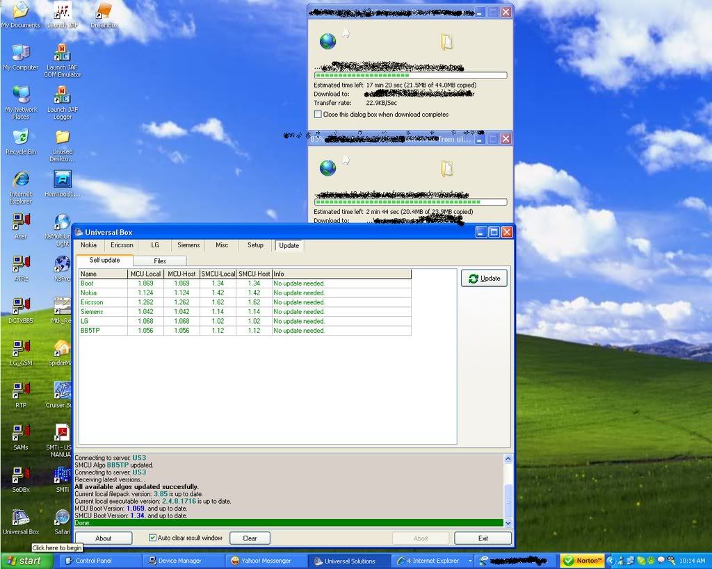
Task: Select the SAMs desktop shortcut
Action: click(x=21, y=437)
